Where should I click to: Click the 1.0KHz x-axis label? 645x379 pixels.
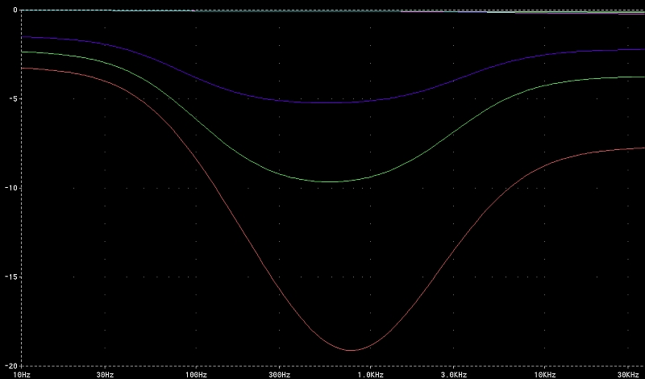pos(371,374)
